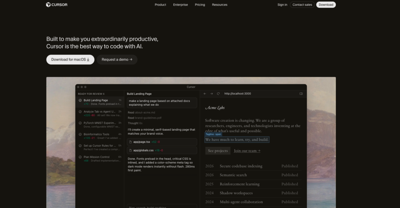Open the Enterprise nav item
400x208 pixels.
tap(180, 5)
